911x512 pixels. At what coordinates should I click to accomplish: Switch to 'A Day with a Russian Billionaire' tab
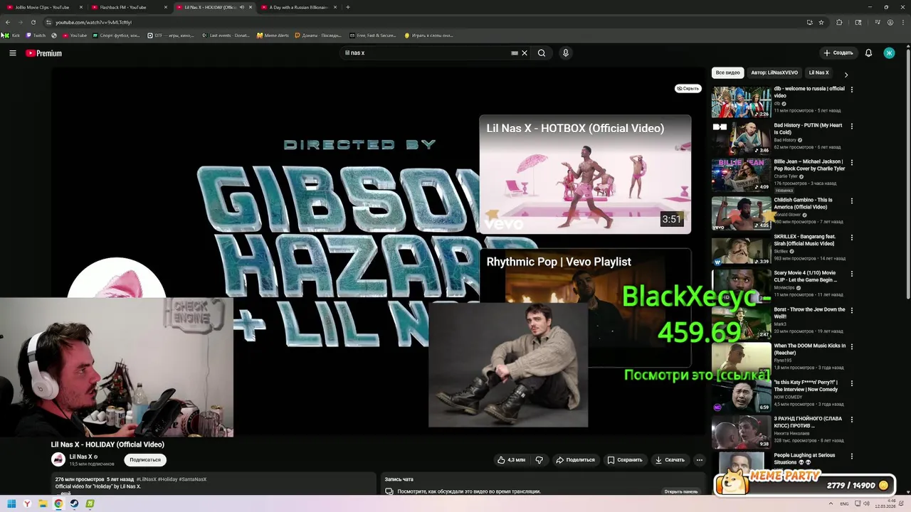298,7
